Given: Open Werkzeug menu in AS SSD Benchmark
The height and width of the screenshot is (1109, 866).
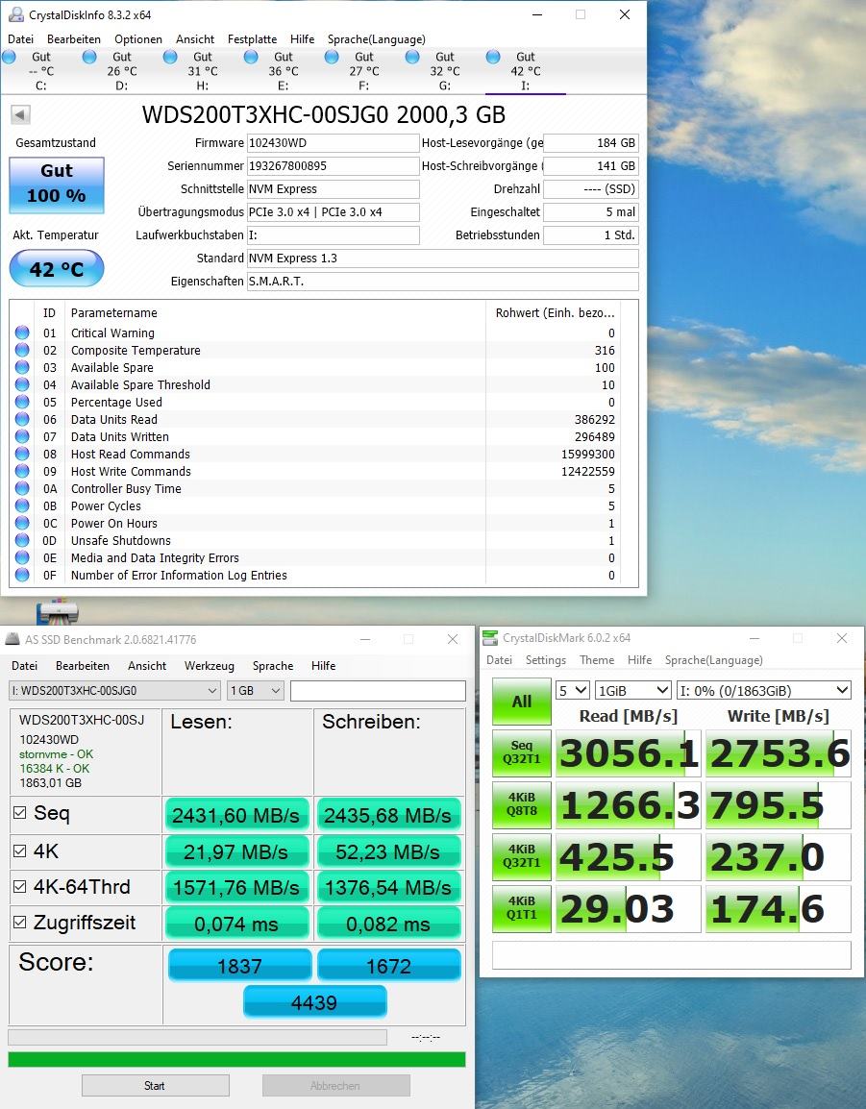Looking at the screenshot, I should (x=209, y=666).
